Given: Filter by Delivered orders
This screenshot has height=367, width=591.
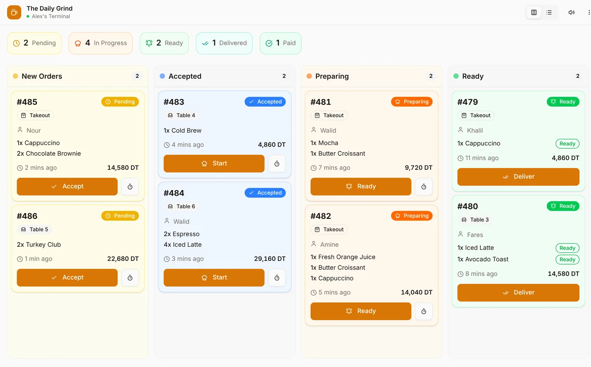Looking at the screenshot, I should click(x=224, y=43).
